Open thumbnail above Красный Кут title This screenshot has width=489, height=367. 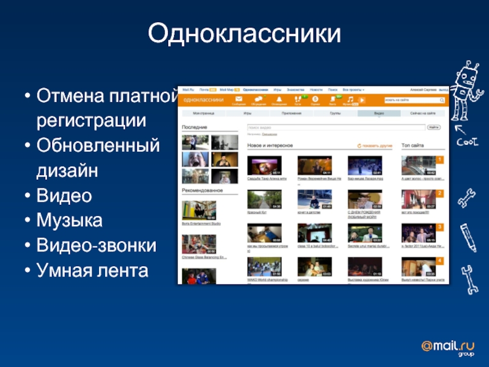(265, 199)
